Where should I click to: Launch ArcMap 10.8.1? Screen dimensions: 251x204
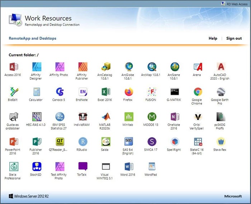pyautogui.click(x=152, y=67)
